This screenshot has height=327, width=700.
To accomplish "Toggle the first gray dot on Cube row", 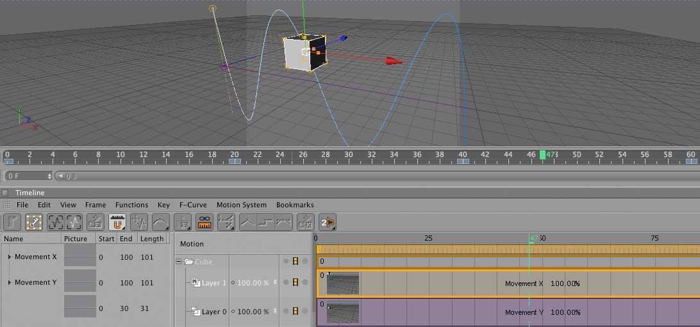I will pyautogui.click(x=285, y=261).
